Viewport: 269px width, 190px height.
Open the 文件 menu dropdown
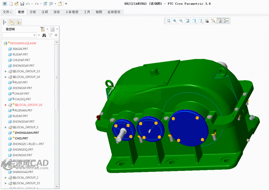[7, 12]
